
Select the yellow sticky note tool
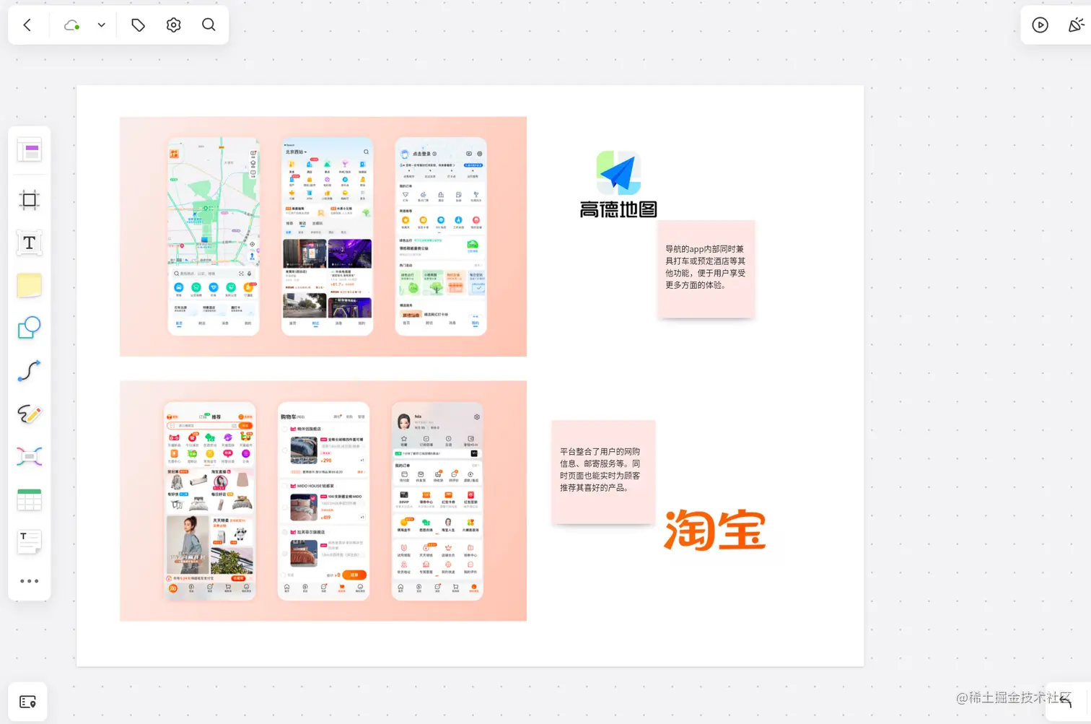tap(30, 285)
